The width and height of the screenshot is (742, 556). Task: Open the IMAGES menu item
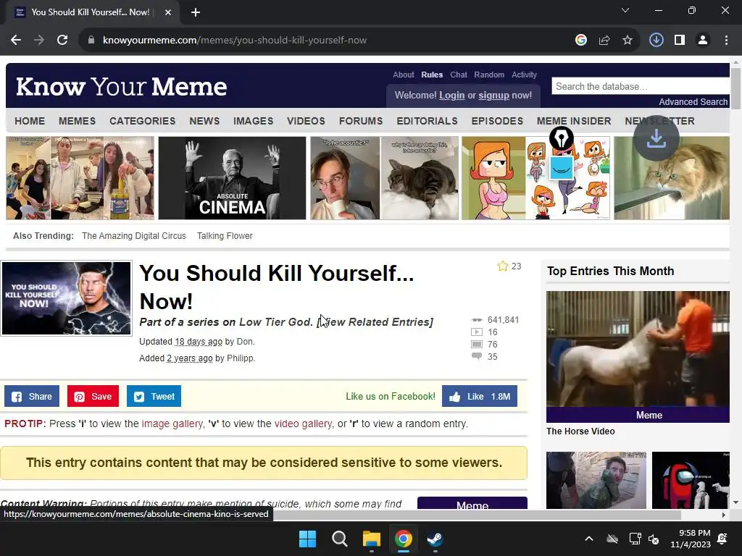tap(253, 121)
